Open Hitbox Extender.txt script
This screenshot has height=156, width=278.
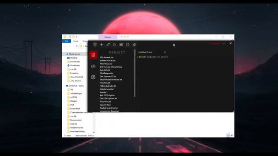tap(108, 86)
